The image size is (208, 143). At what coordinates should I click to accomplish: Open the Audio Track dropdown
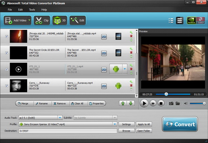[x=60, y=118]
